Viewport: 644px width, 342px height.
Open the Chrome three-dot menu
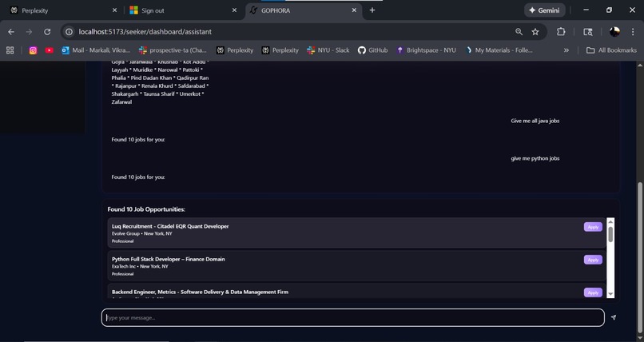click(x=633, y=32)
